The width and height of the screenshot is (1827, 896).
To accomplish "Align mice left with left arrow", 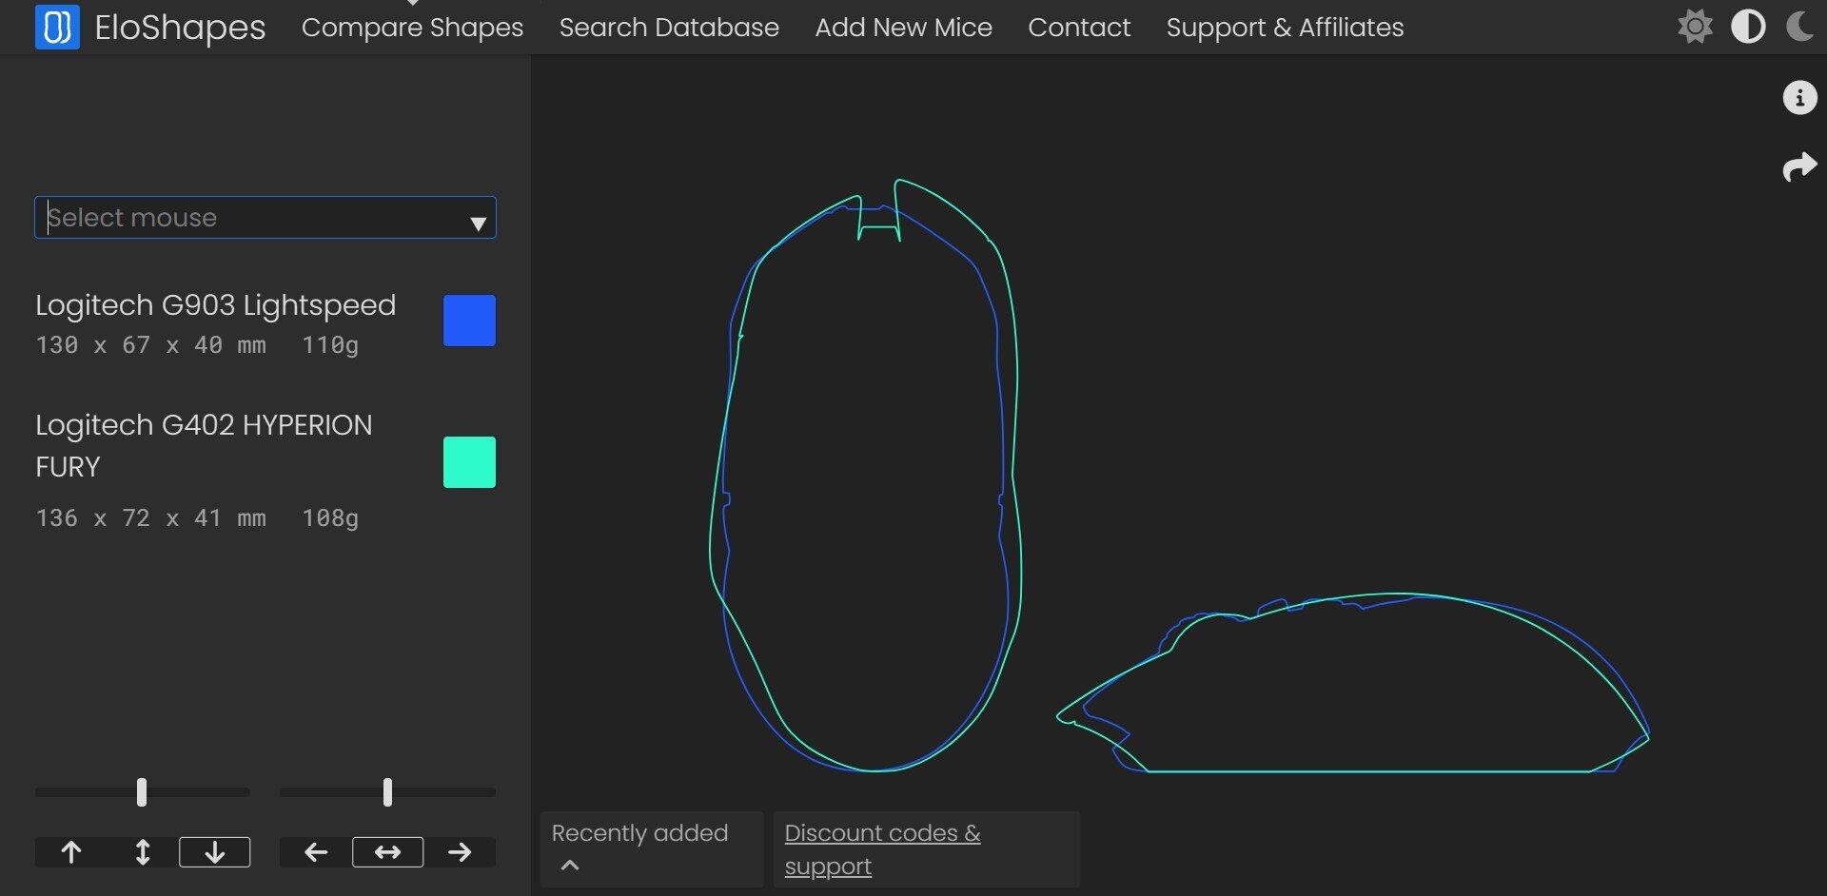I will tap(316, 852).
